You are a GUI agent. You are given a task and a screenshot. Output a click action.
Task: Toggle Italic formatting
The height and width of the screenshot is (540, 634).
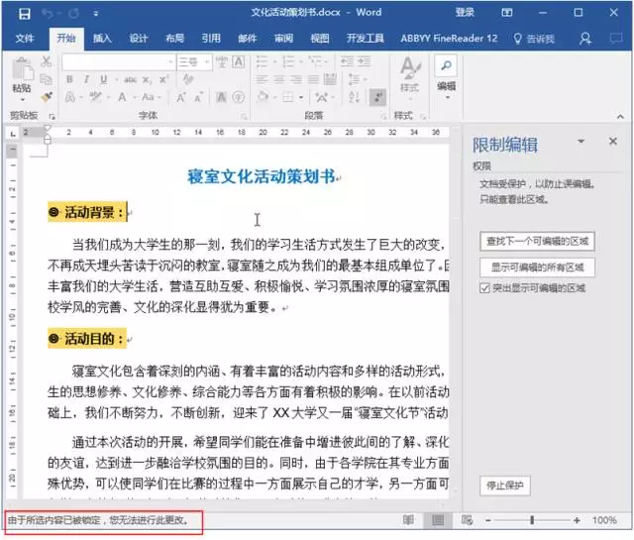coord(86,79)
